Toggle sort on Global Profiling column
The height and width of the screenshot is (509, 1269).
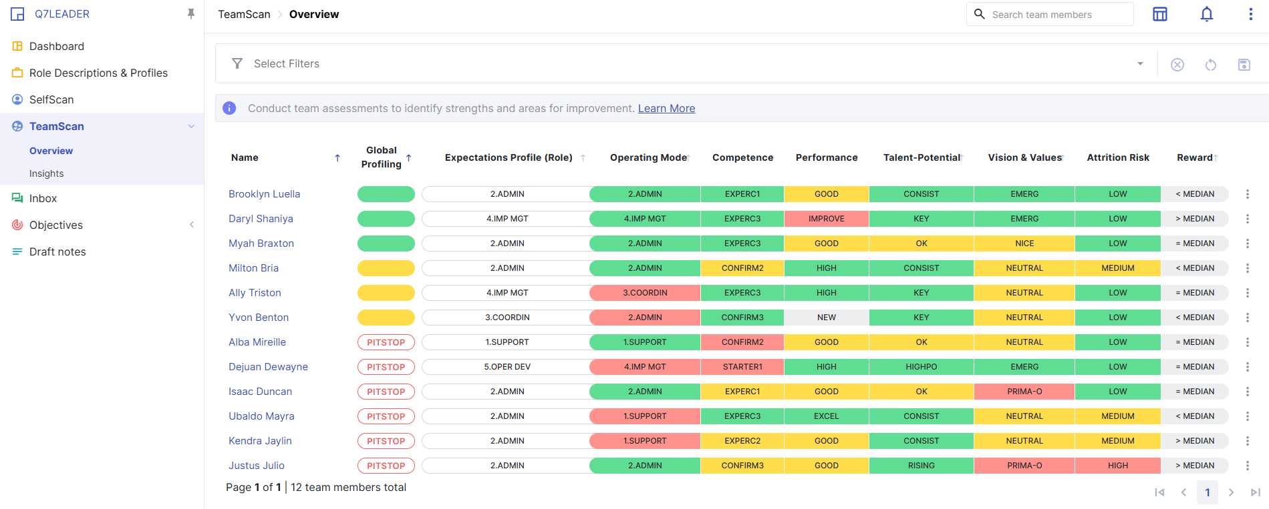coord(409,158)
